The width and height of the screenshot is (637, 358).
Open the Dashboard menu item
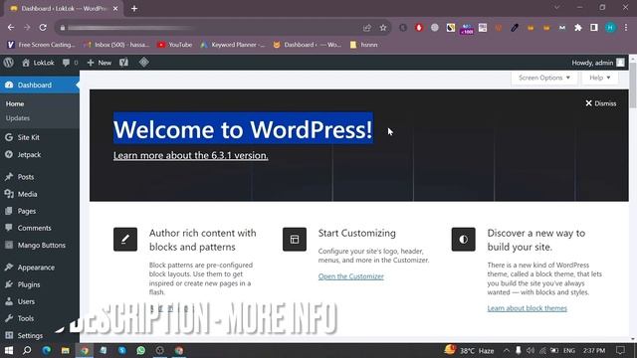40,85
